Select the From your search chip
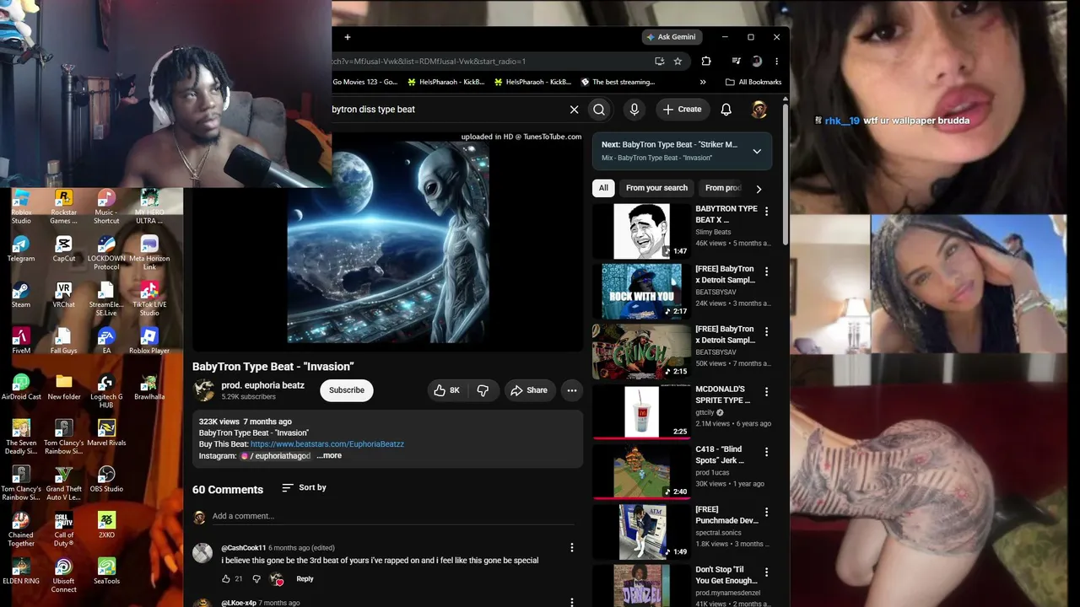The width and height of the screenshot is (1080, 607). tap(656, 188)
